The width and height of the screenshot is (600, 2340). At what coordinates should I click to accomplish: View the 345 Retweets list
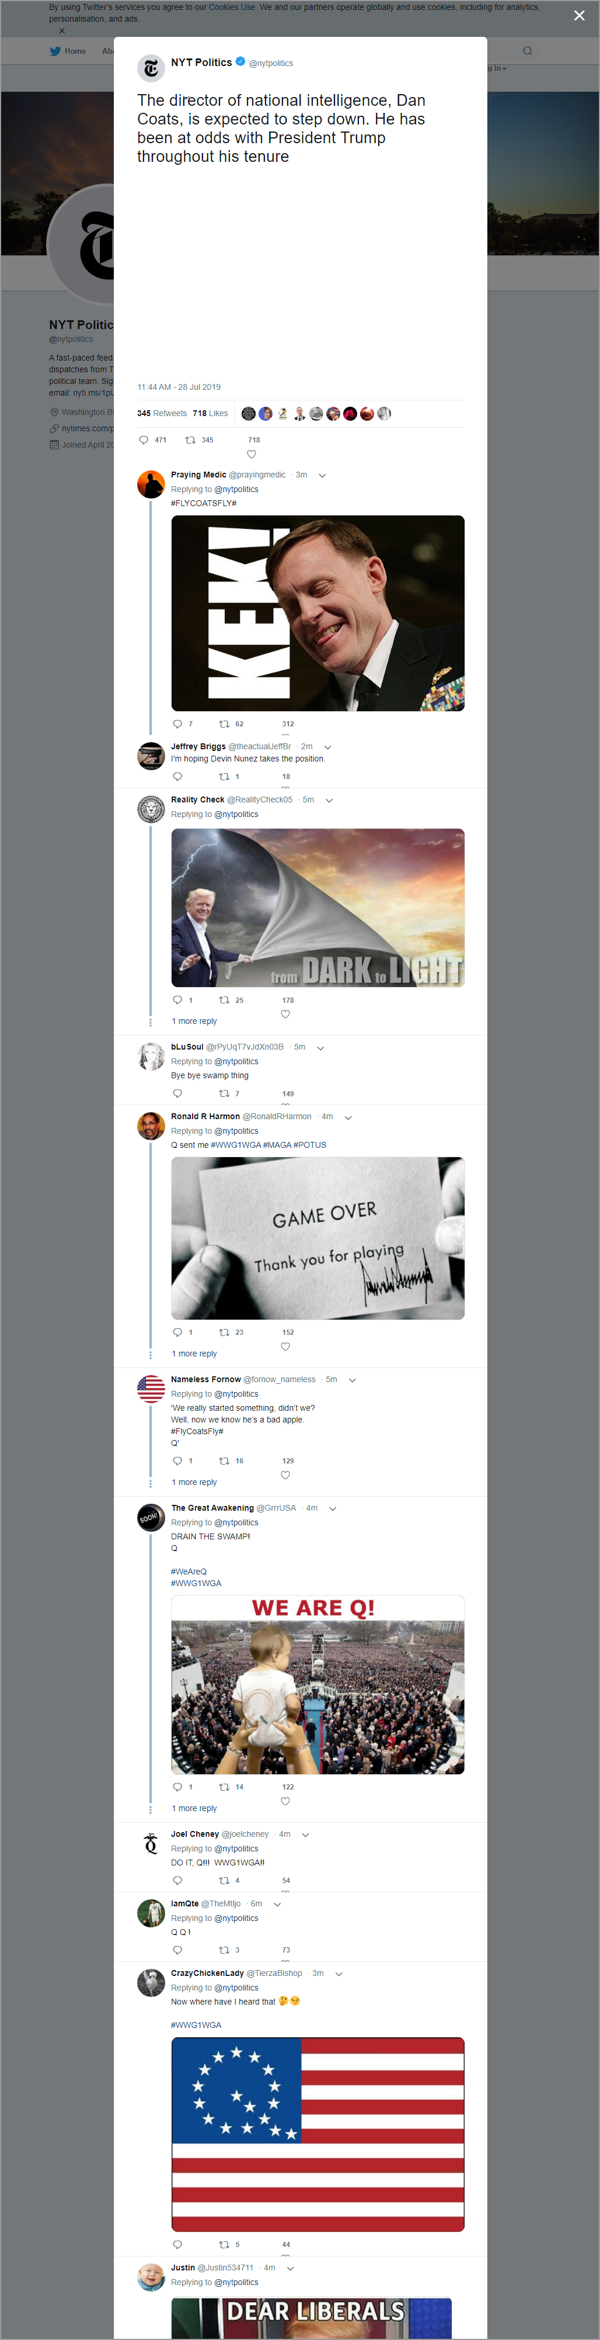[162, 413]
